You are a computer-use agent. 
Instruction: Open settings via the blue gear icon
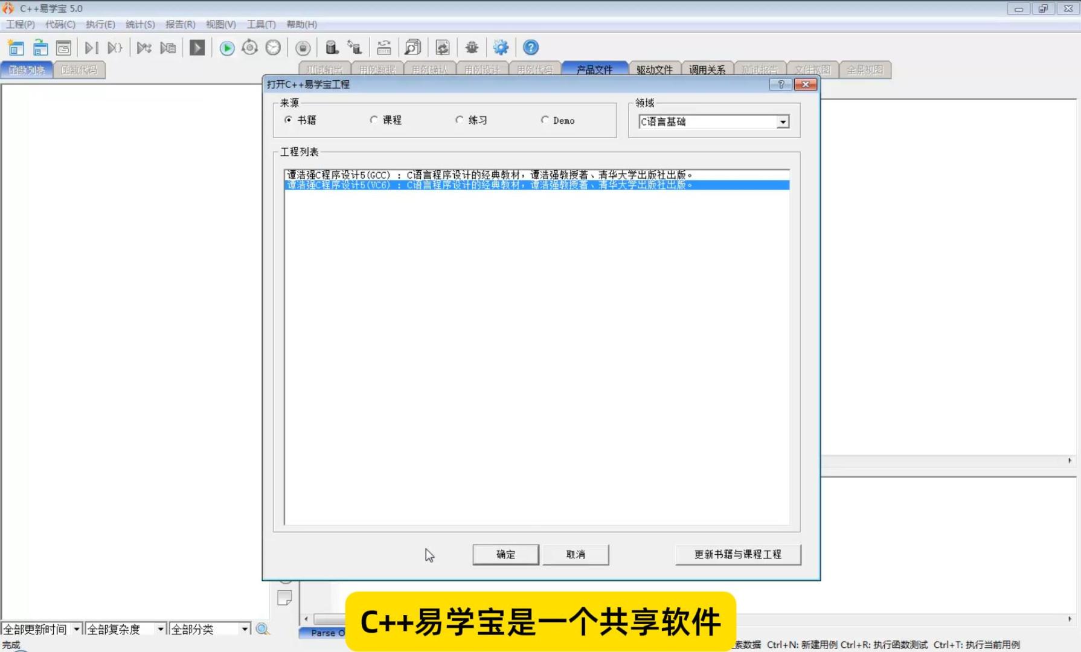501,48
